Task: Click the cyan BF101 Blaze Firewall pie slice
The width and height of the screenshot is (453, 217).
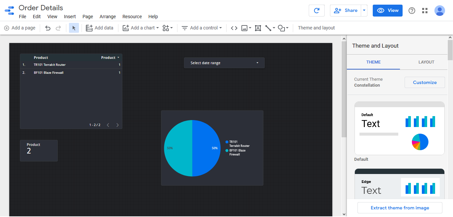Action: point(178,148)
